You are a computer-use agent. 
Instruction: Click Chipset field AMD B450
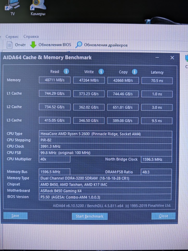[105, 185]
